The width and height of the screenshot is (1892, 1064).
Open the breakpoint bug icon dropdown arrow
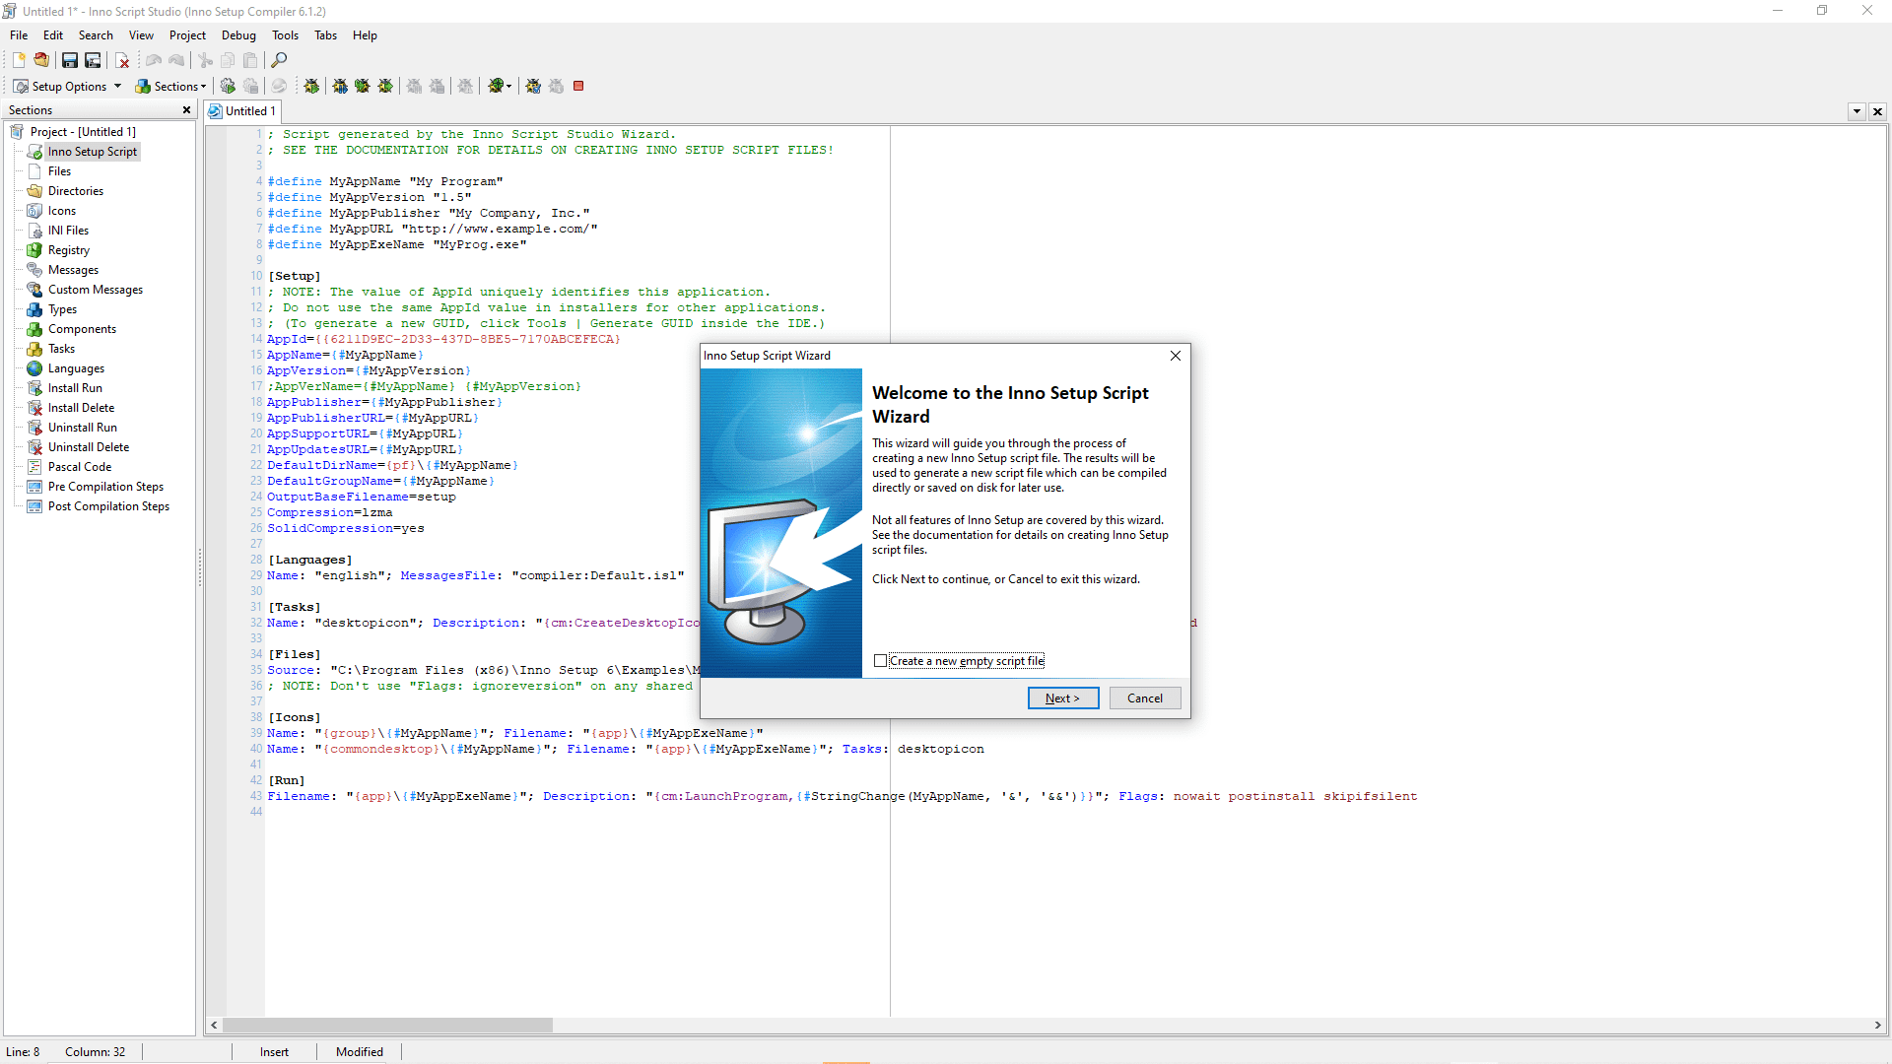point(508,86)
